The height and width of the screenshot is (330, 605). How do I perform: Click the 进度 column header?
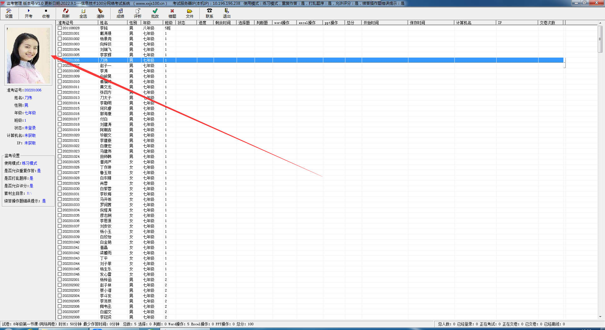point(205,23)
